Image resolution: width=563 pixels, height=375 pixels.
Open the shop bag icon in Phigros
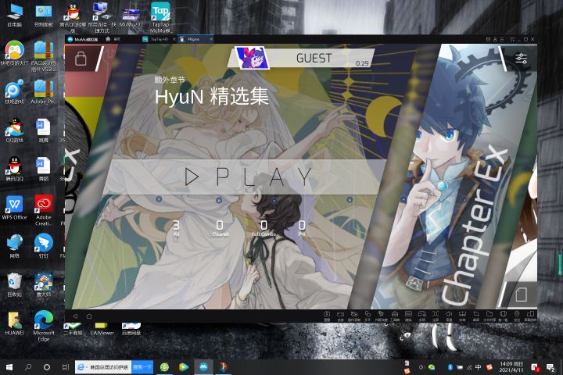pos(81,59)
